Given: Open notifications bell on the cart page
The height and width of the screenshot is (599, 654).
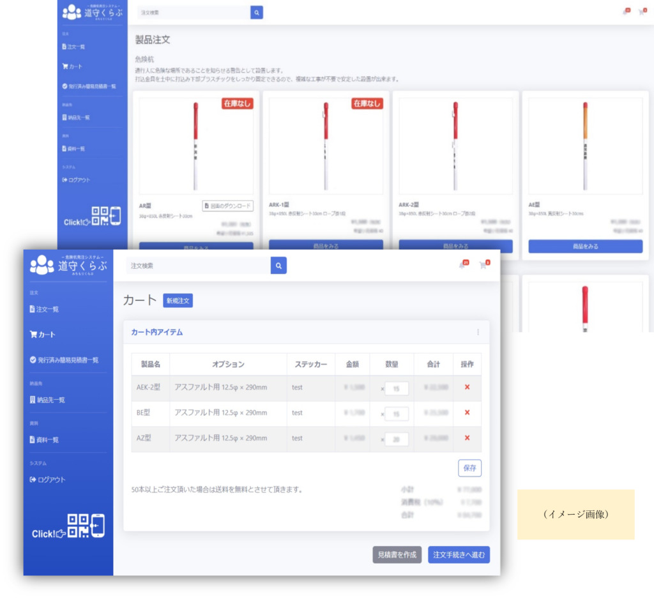Looking at the screenshot, I should click(x=462, y=266).
